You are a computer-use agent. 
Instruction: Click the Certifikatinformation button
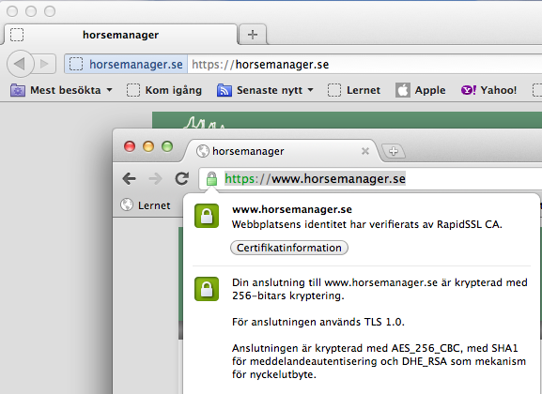289,248
